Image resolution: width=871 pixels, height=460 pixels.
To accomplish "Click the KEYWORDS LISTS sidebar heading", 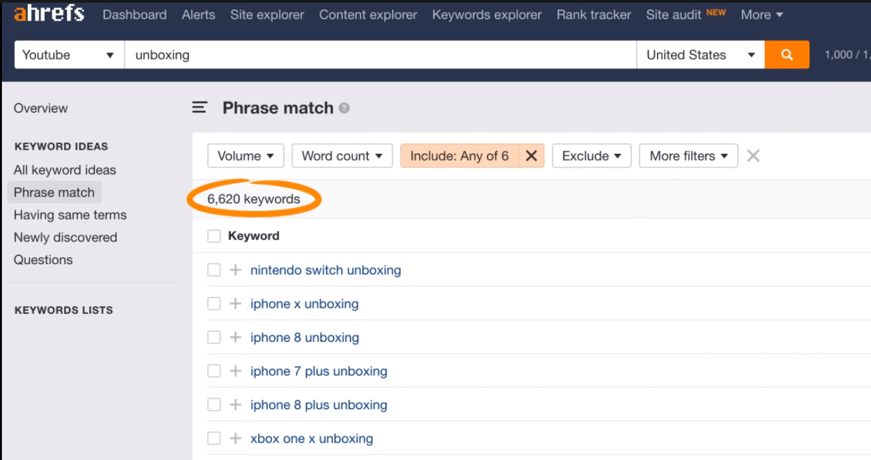I will (63, 310).
